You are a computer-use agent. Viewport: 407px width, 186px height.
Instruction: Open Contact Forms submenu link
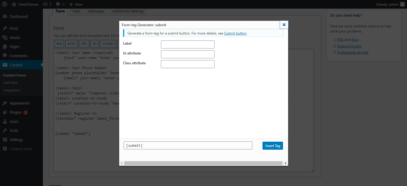coord(15,75)
